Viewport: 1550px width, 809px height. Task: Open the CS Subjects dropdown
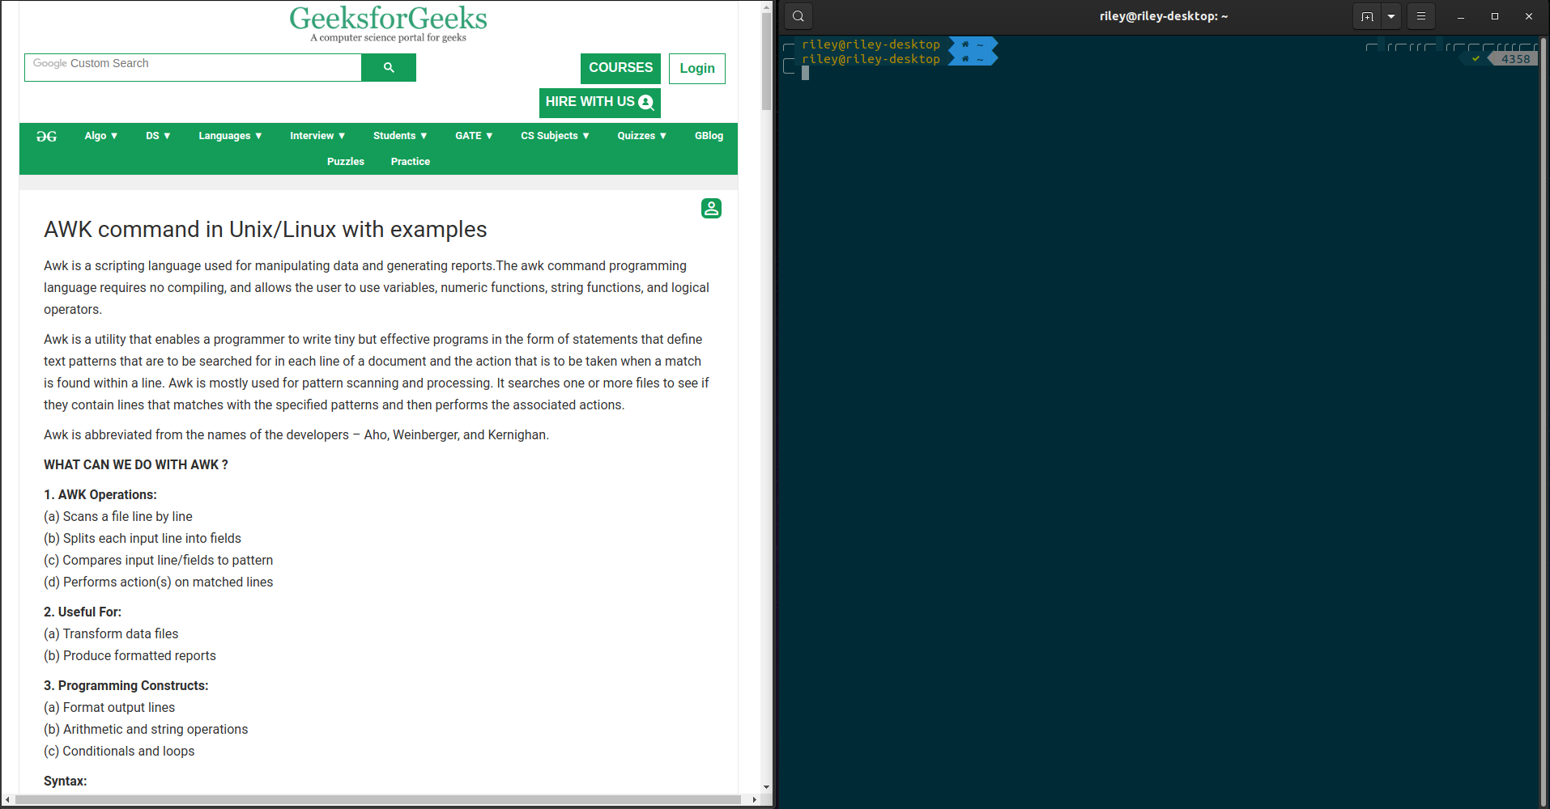pos(554,136)
